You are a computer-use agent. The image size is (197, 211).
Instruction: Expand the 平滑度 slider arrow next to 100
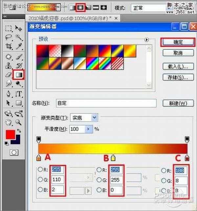pos(89,129)
